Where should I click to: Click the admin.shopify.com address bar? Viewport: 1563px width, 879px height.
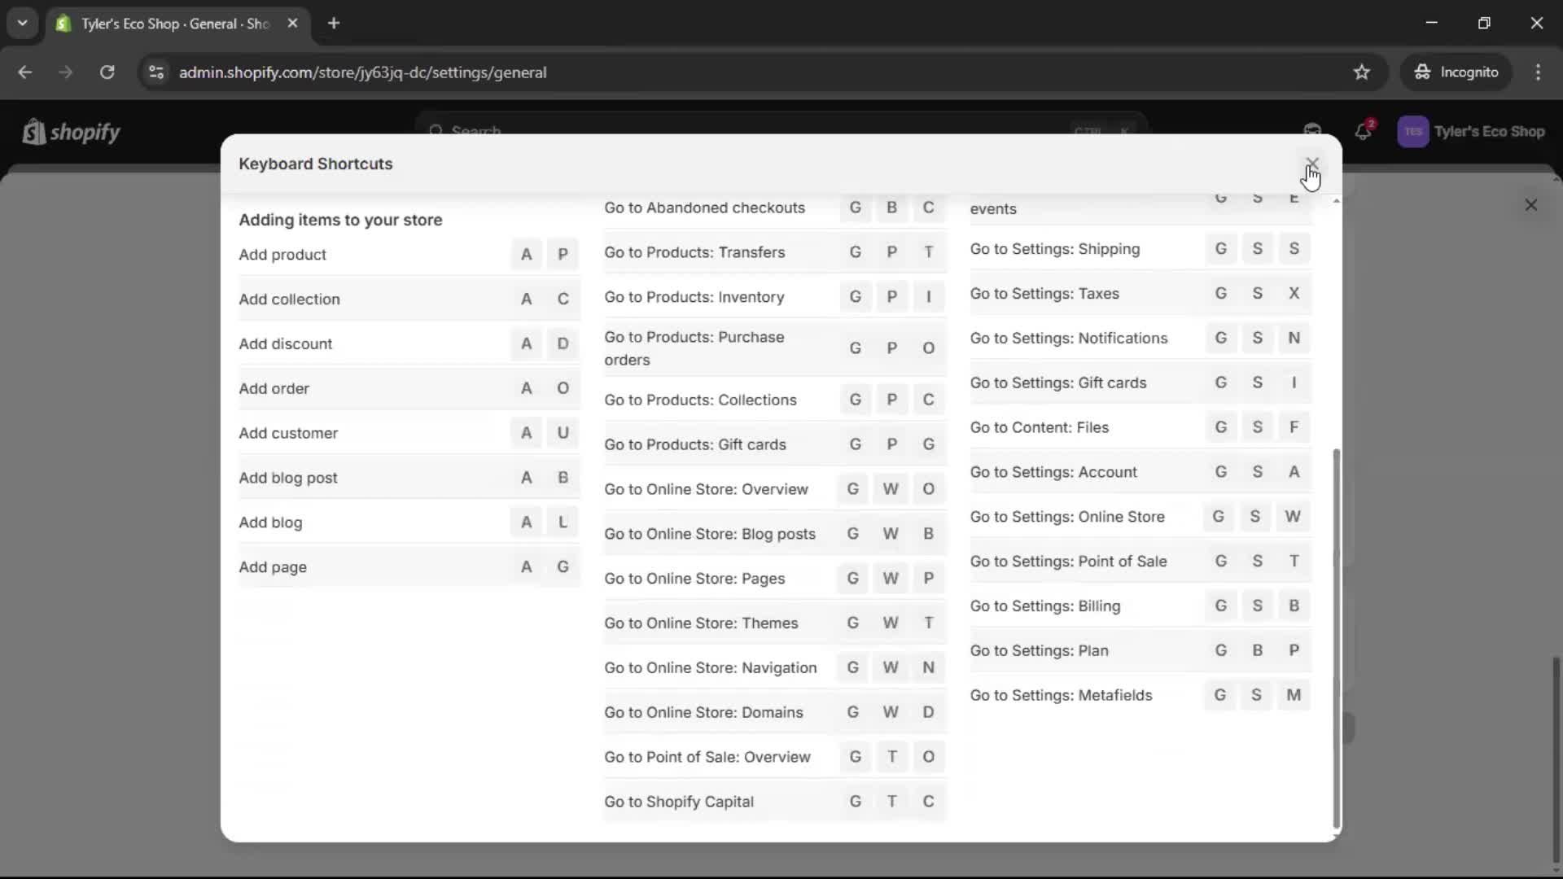(x=363, y=72)
